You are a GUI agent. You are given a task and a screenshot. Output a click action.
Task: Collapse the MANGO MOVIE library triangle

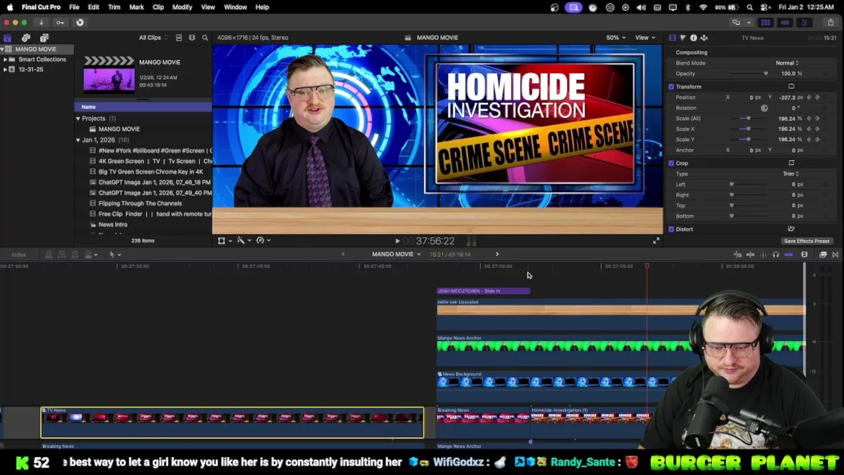tap(3, 49)
